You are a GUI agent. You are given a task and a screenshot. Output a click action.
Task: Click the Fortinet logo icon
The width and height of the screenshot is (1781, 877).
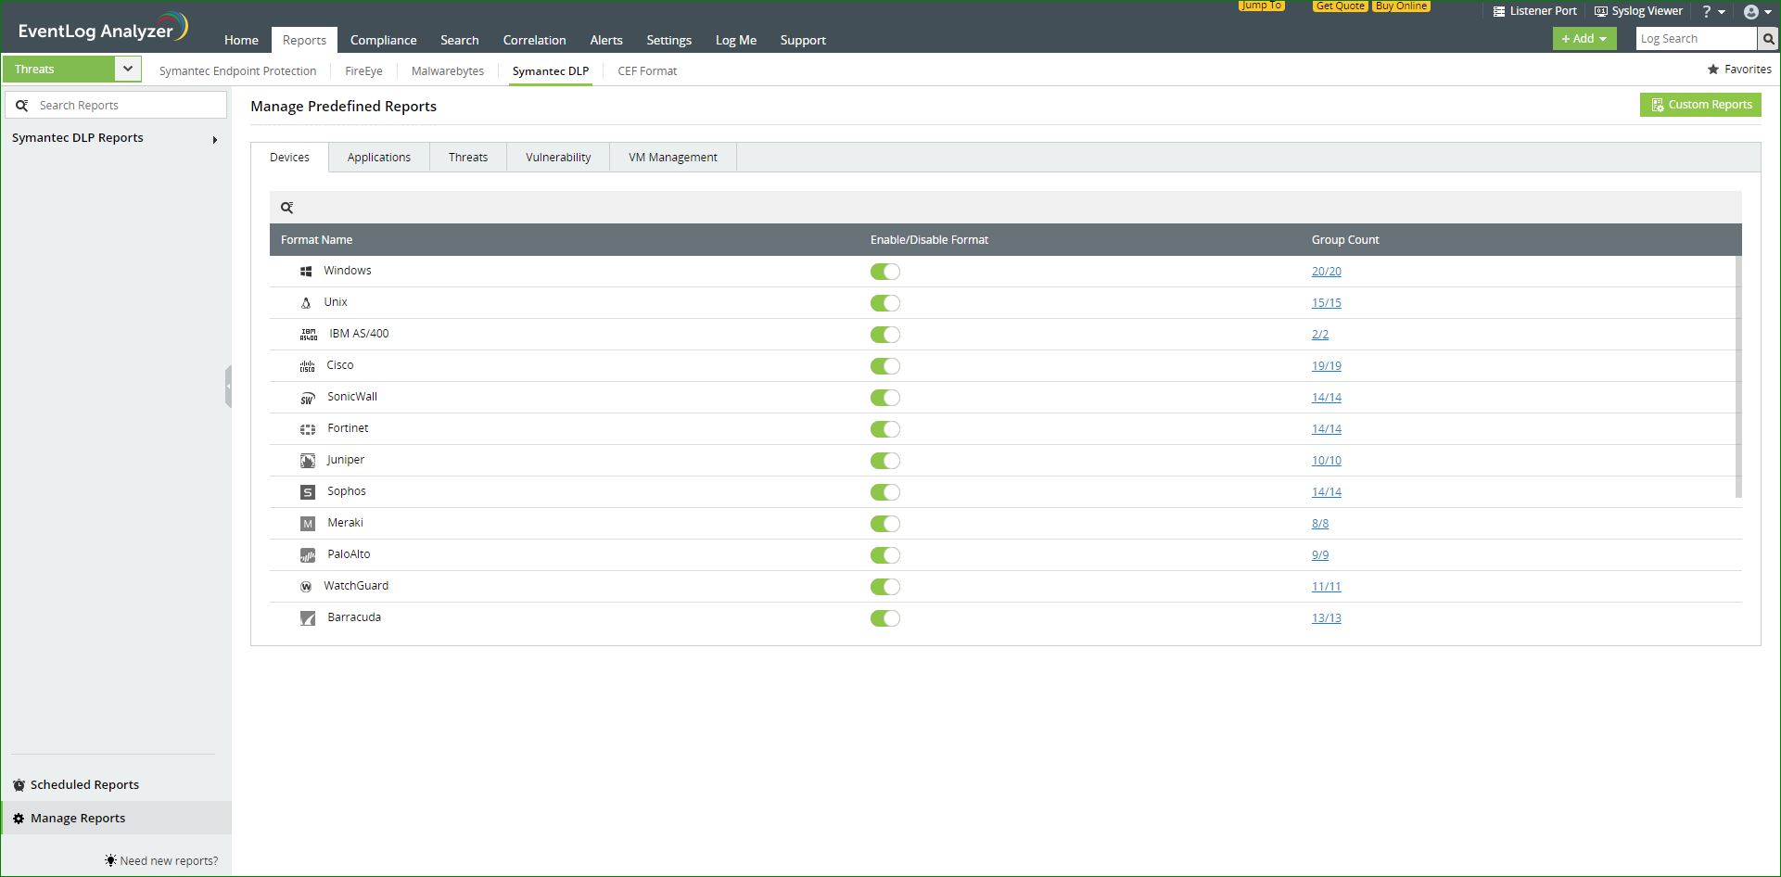[308, 429]
